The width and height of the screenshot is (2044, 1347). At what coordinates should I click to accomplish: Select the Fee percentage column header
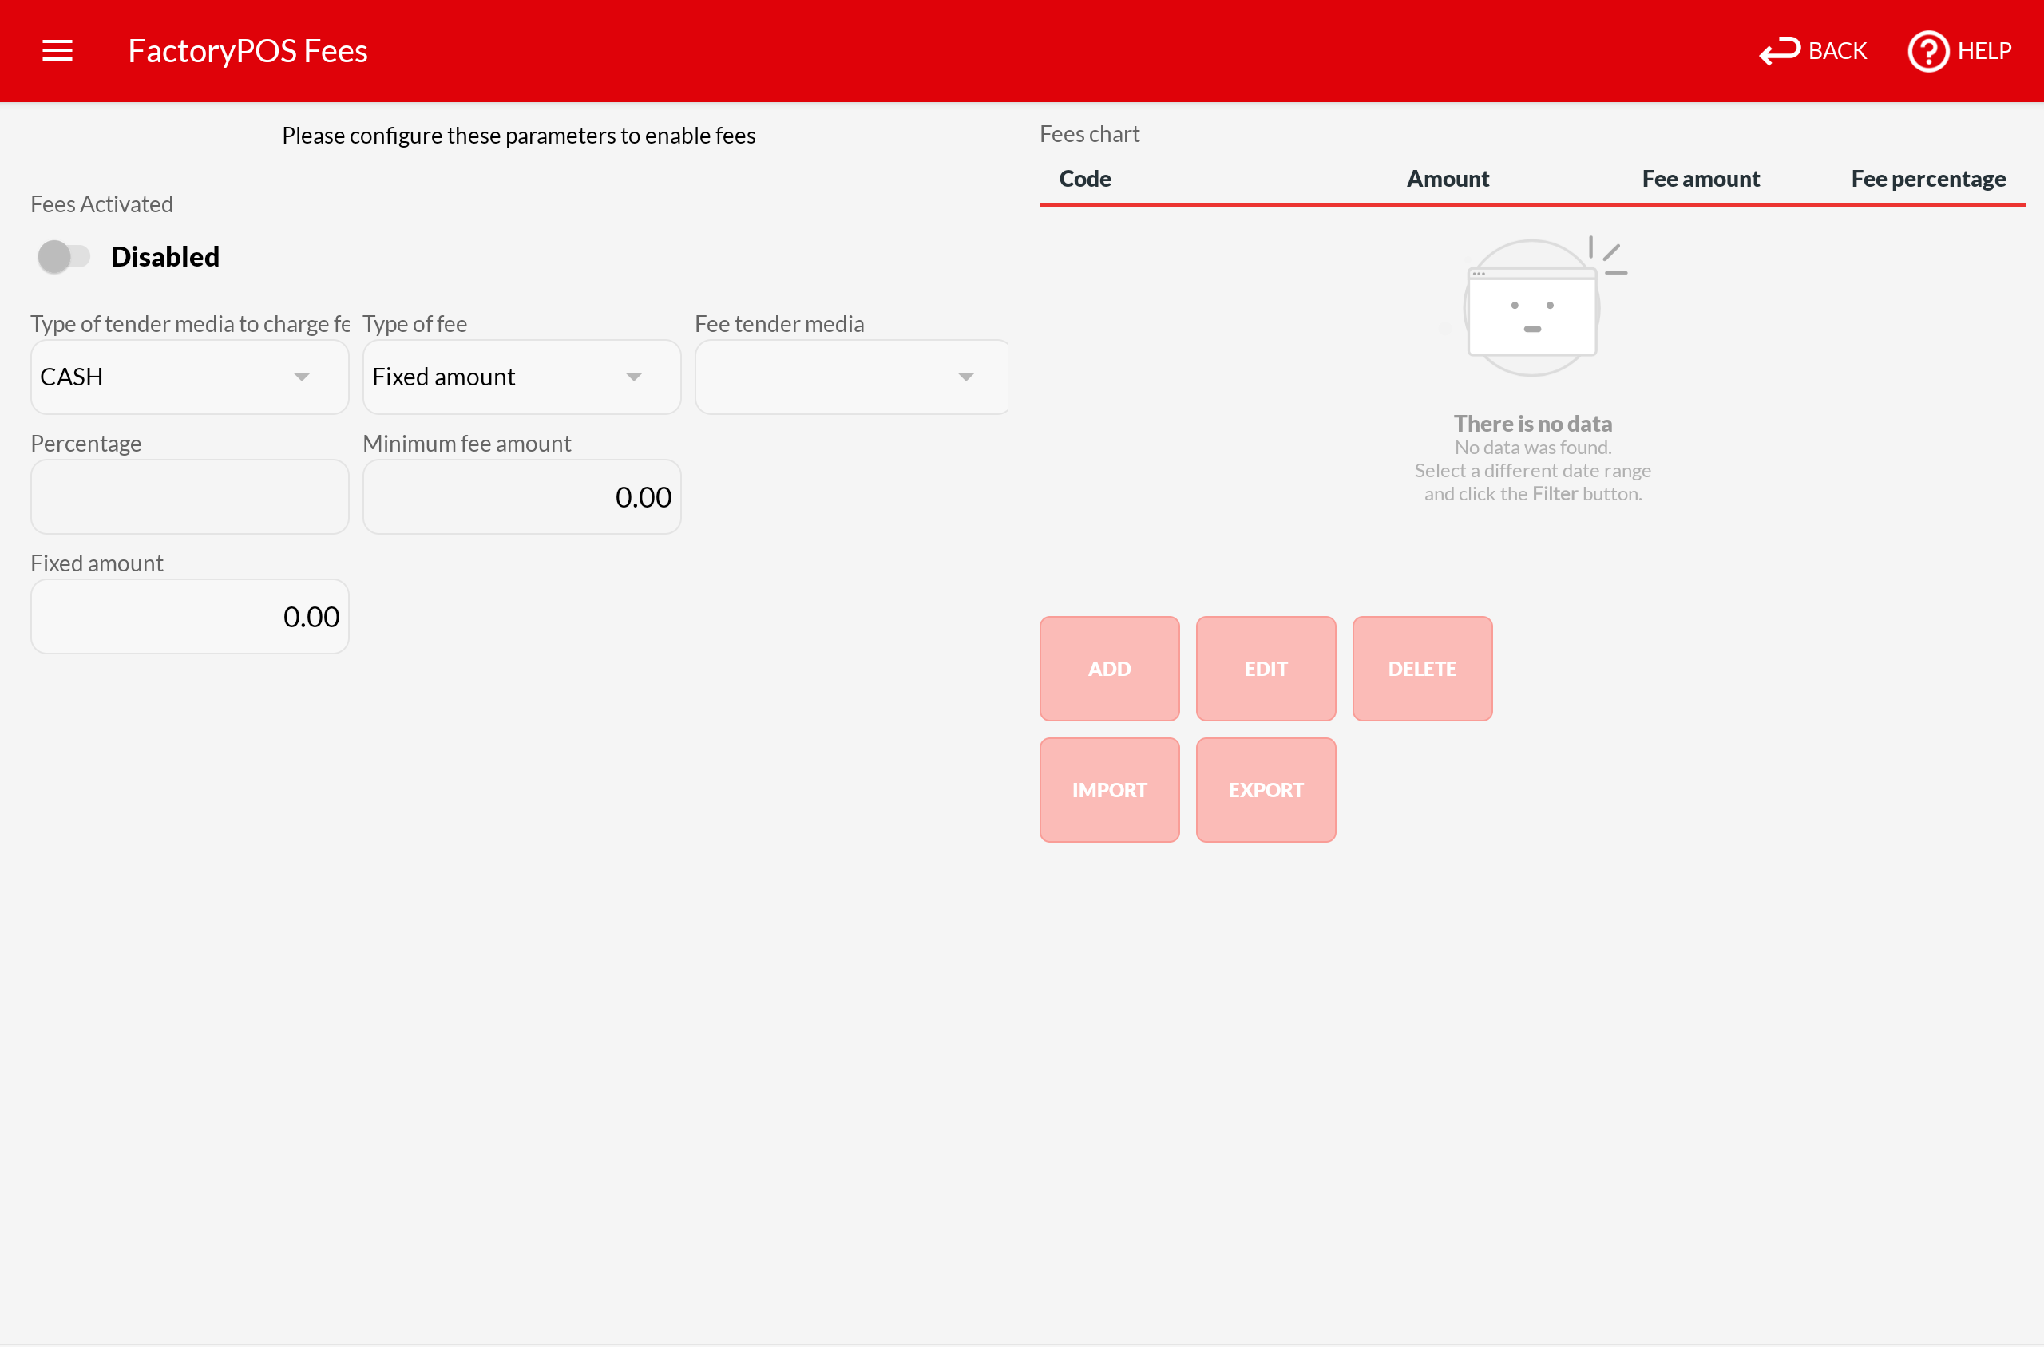(1928, 179)
